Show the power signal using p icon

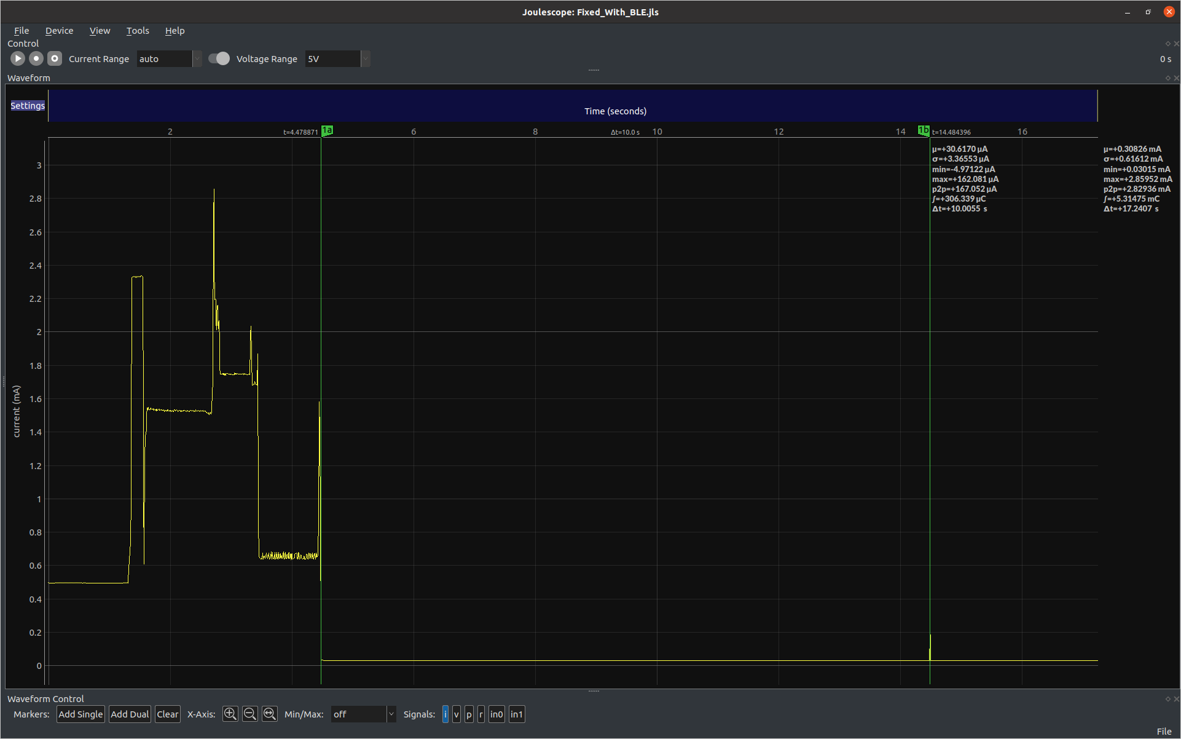[469, 714]
